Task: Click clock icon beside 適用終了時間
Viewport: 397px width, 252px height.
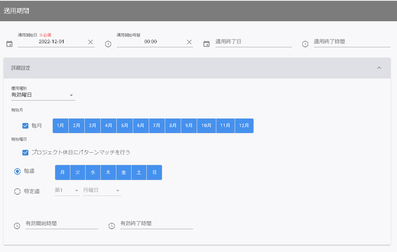Action: pyautogui.click(x=305, y=44)
